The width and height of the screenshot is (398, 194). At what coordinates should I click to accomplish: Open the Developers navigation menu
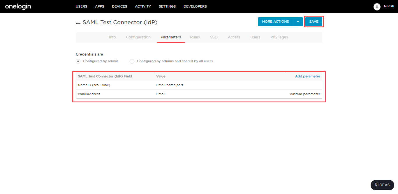click(195, 6)
